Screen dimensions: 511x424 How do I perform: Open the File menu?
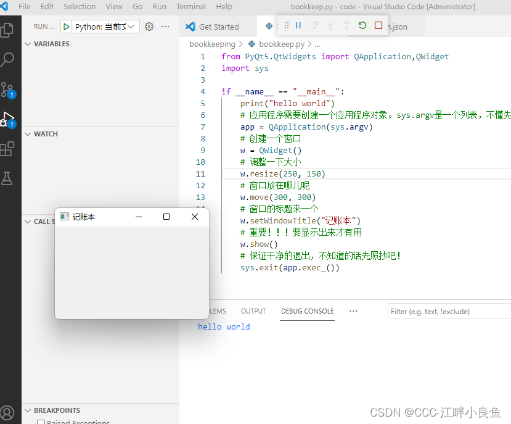pyautogui.click(x=25, y=7)
